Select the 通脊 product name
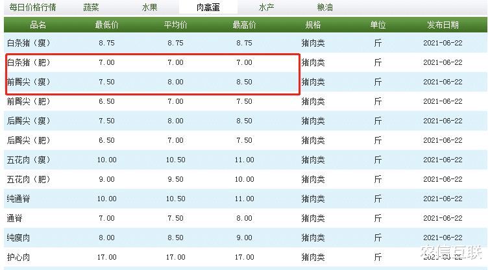490x270 pixels. coord(15,218)
